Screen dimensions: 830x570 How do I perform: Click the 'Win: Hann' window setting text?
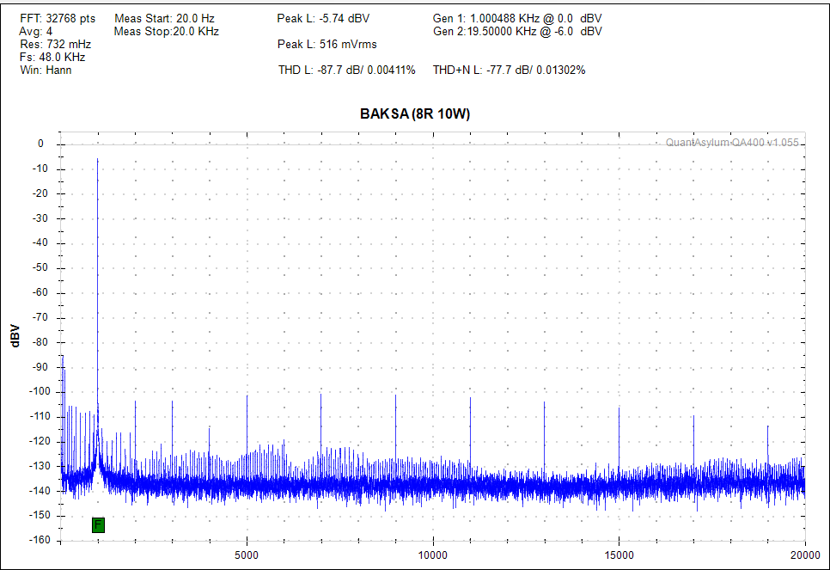coord(46,70)
